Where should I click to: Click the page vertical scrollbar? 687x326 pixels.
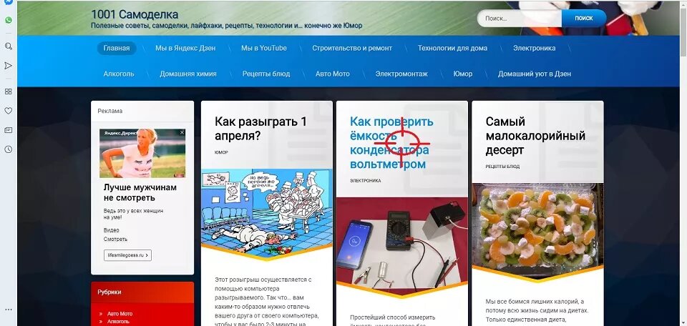(x=683, y=163)
